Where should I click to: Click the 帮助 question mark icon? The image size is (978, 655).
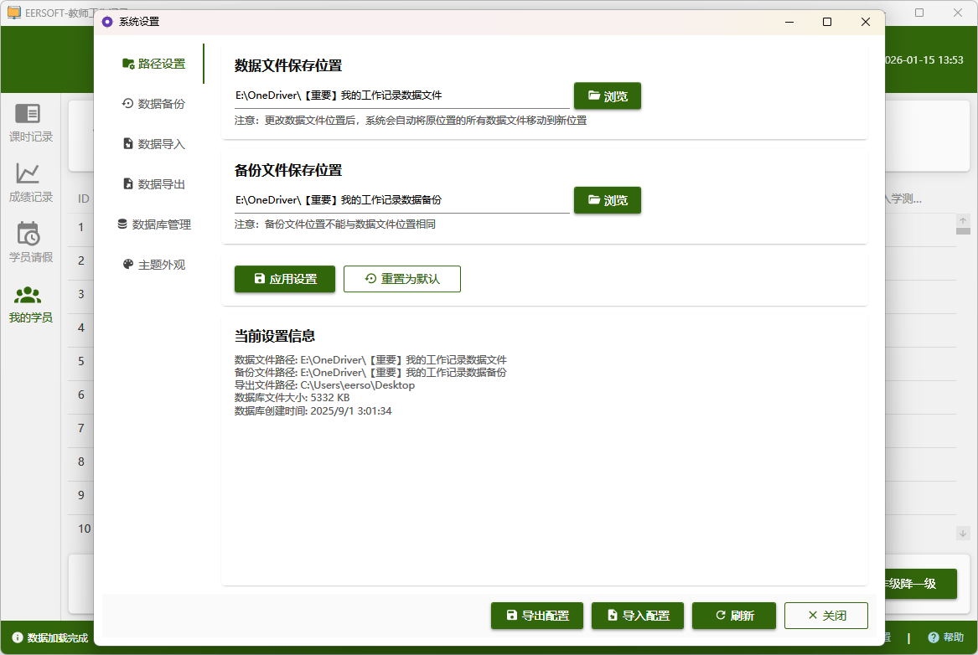(933, 637)
